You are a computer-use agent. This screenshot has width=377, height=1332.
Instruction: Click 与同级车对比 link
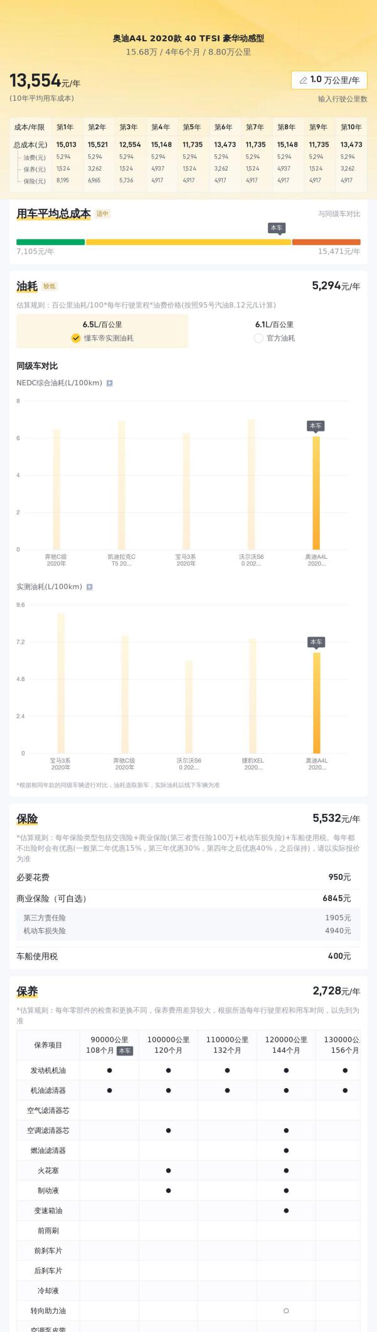pyautogui.click(x=339, y=214)
